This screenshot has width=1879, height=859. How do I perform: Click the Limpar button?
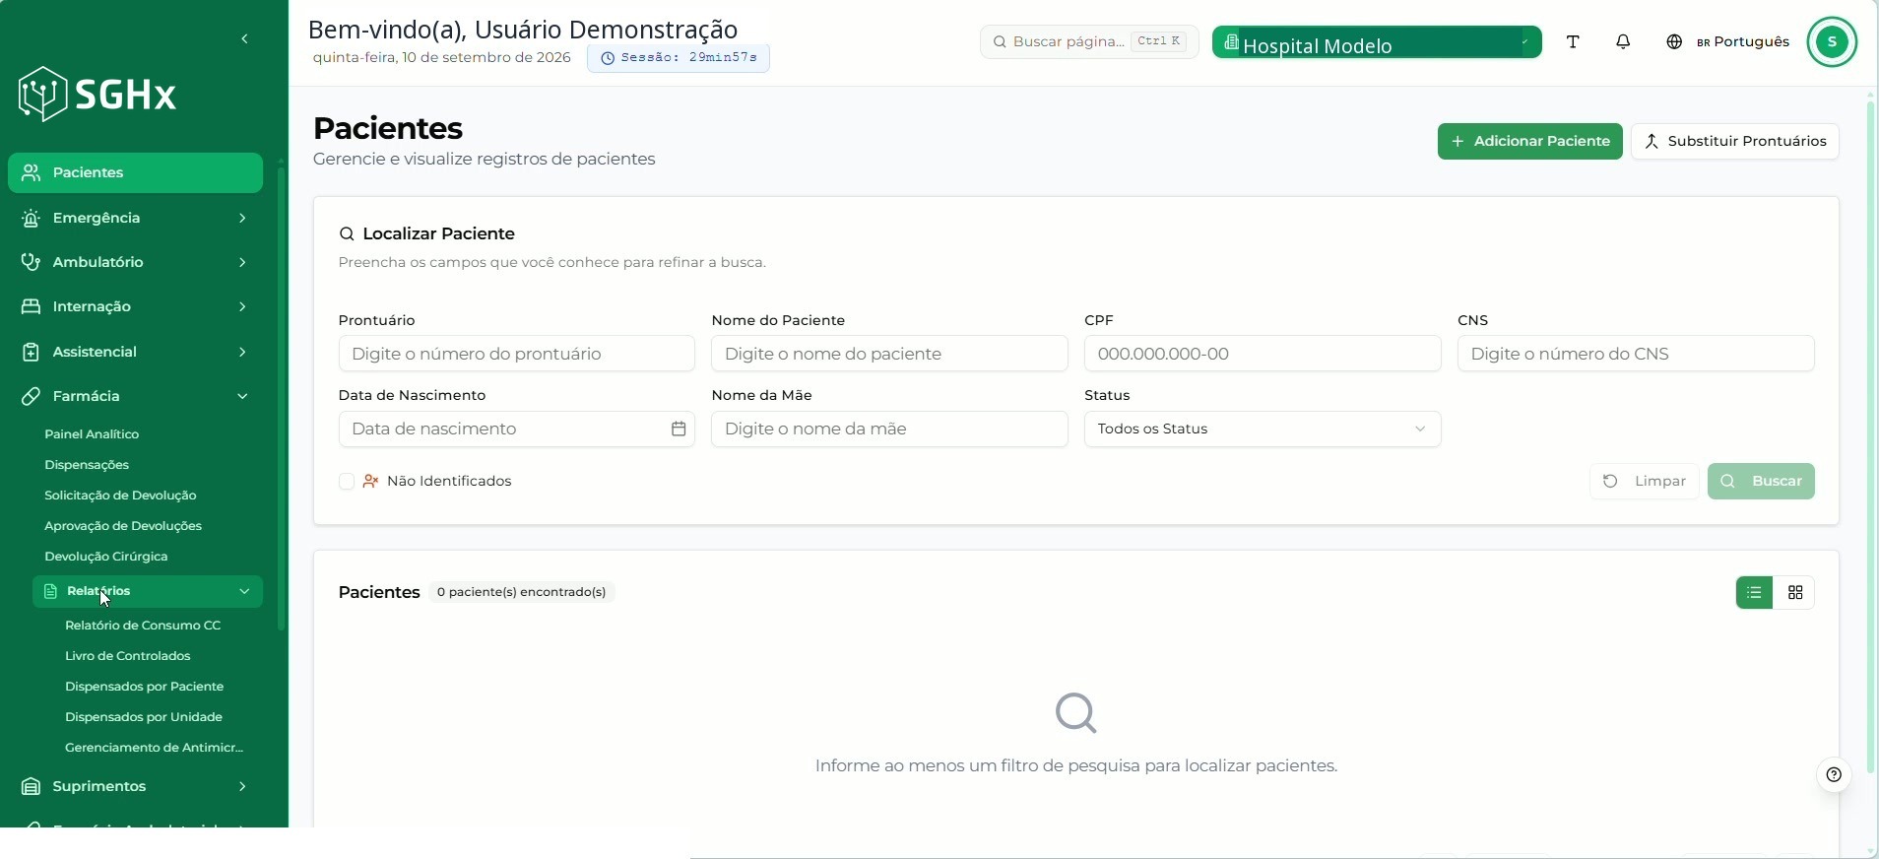coord(1645,482)
